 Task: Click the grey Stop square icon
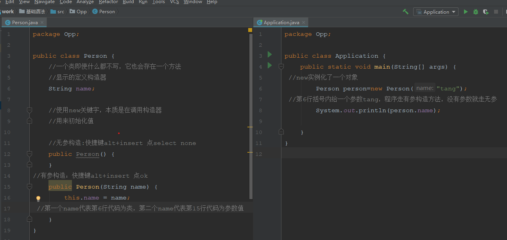(x=496, y=12)
